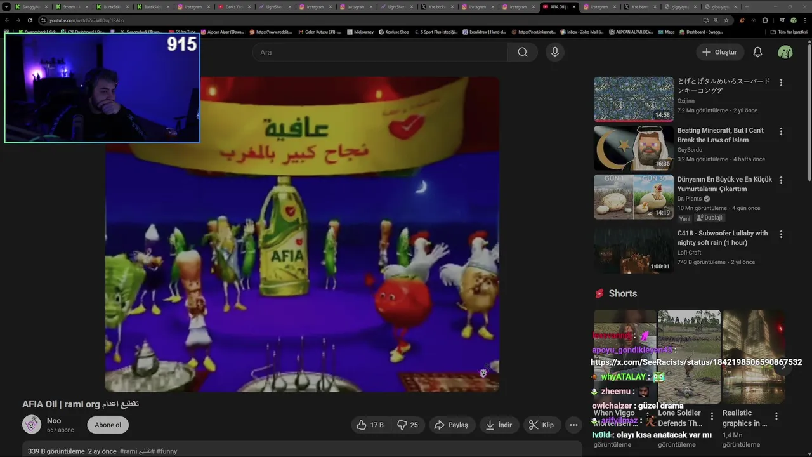Open Gelen Kutusu Gmail bookmark

pyautogui.click(x=320, y=32)
